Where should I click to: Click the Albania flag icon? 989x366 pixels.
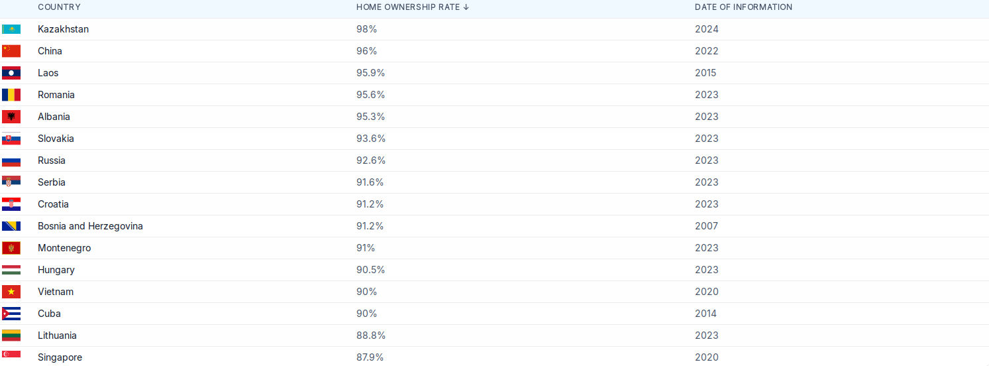click(11, 117)
